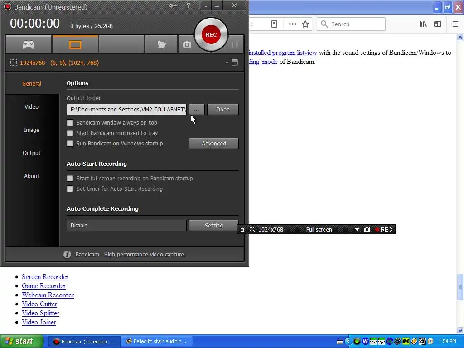Enable Run Bandicam on Windows startup
This screenshot has height=348, width=464.
(x=70, y=144)
